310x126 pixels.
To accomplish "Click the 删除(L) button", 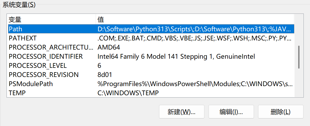I will [x=280, y=112].
